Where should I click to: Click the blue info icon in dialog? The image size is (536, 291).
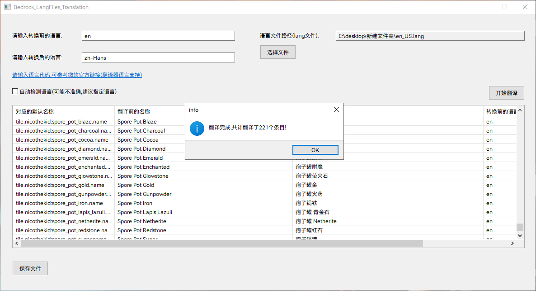coord(197,128)
